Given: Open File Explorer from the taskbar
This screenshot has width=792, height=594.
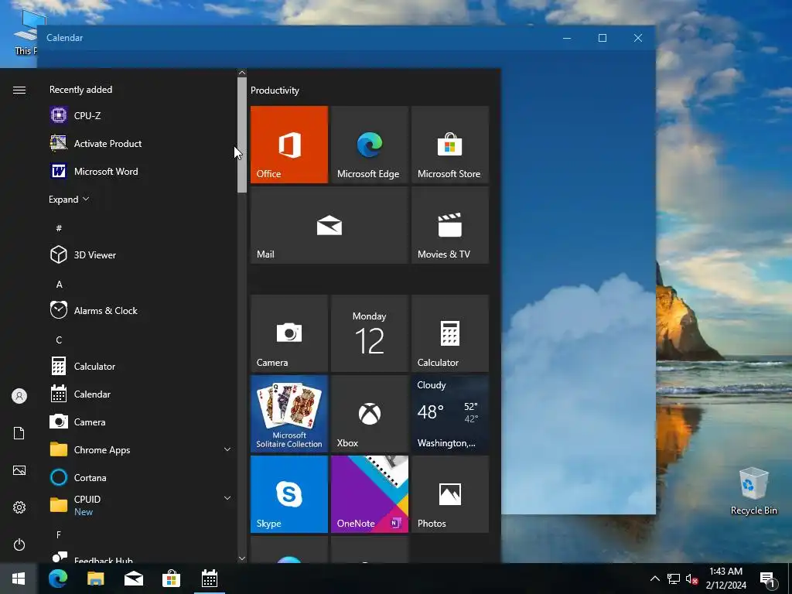Looking at the screenshot, I should coord(95,579).
